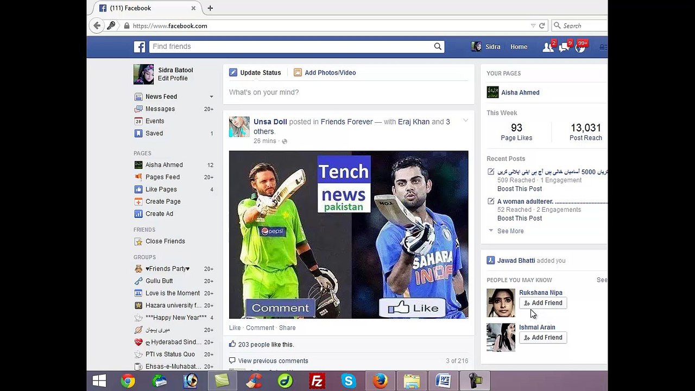Click the Events calendar icon in sidebar
695x391 pixels.
point(138,121)
